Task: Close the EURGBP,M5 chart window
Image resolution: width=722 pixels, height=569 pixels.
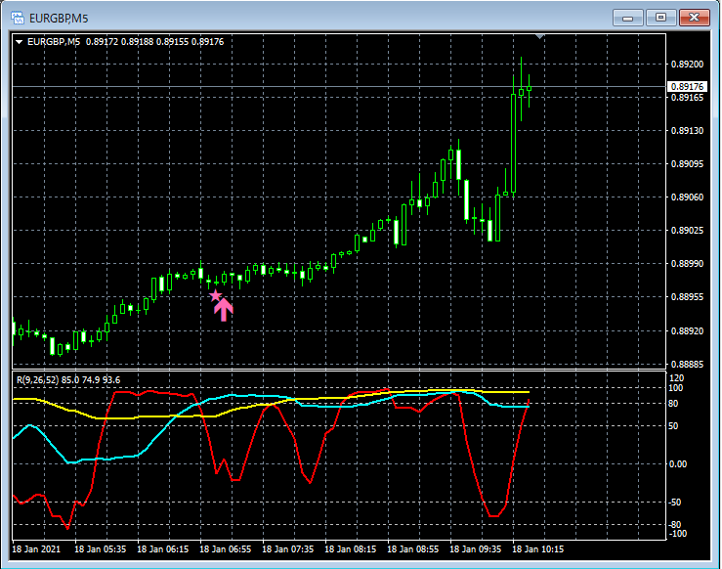Action: [695, 18]
